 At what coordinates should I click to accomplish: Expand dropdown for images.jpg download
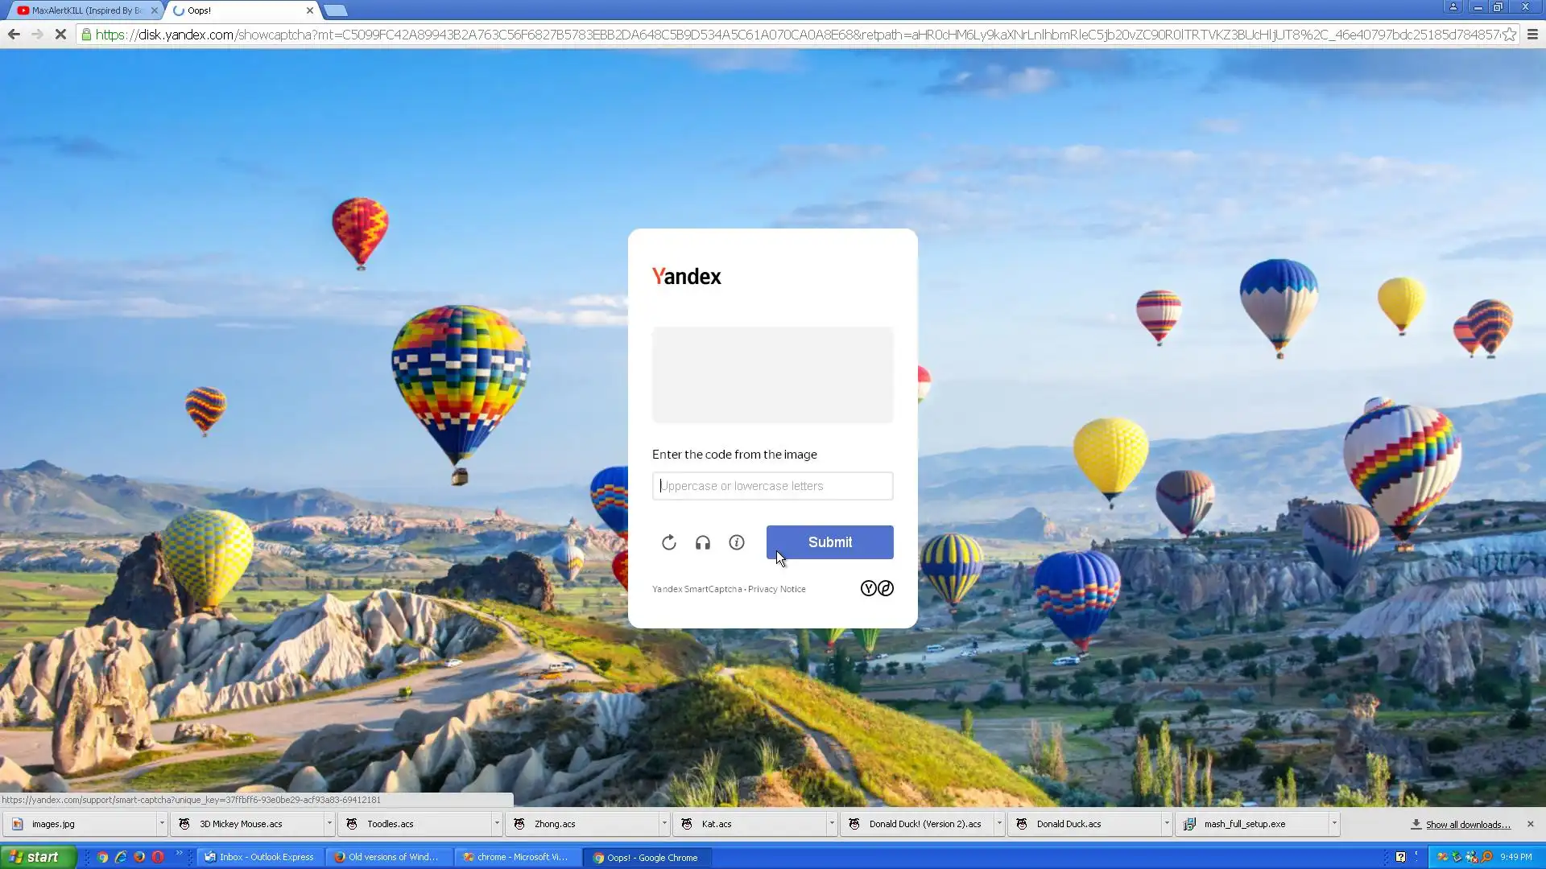pyautogui.click(x=162, y=824)
